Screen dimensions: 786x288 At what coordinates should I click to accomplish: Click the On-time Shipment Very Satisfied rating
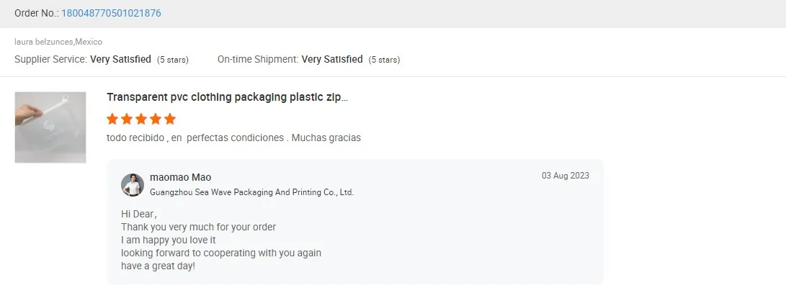pyautogui.click(x=332, y=59)
